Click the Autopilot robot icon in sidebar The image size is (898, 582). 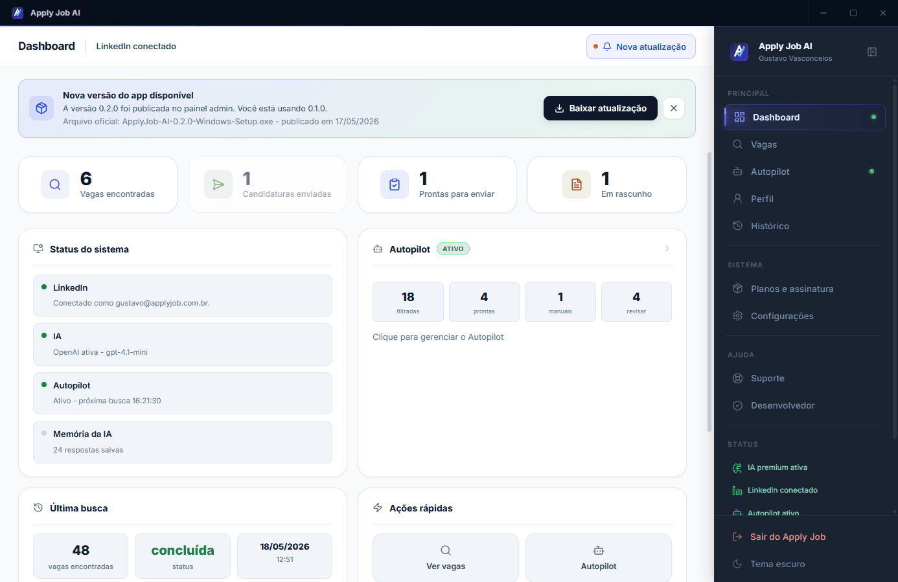737,172
